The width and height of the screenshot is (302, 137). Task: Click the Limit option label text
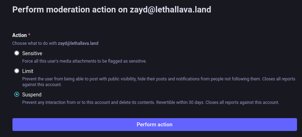(x=28, y=71)
